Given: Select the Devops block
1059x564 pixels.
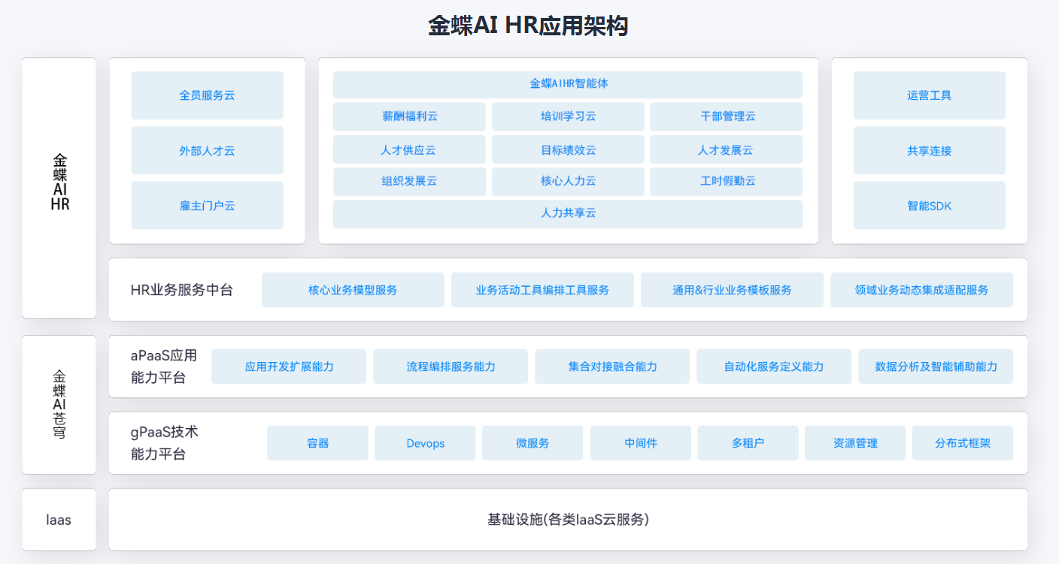Looking at the screenshot, I should tap(425, 443).
